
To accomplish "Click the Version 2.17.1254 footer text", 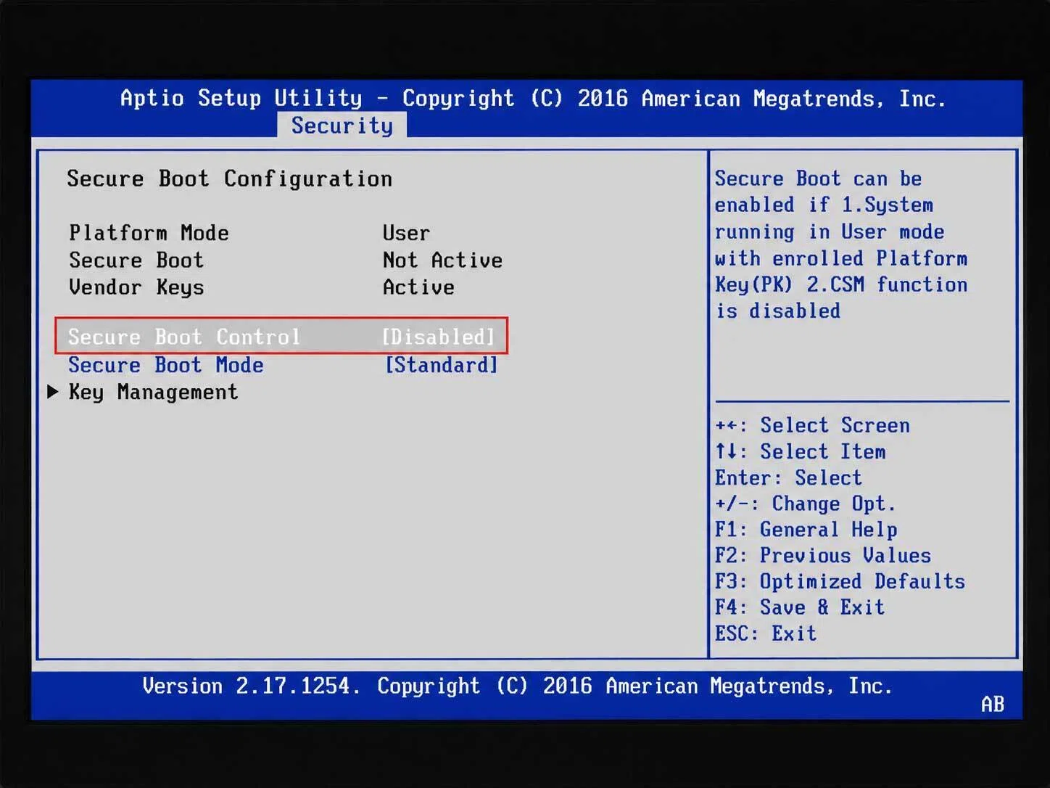I will point(517,686).
